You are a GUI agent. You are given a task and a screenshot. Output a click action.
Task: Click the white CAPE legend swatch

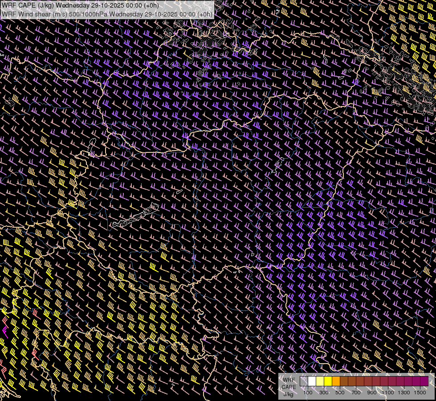click(x=312, y=381)
